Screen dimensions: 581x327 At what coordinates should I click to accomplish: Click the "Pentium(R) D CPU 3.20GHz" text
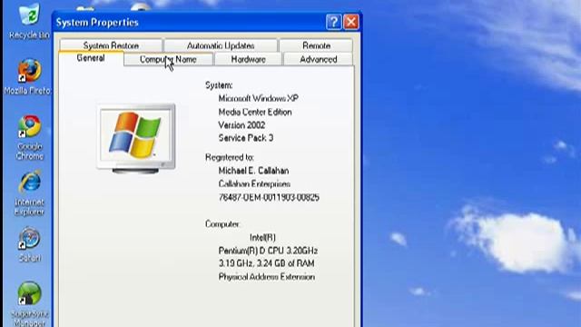pyautogui.click(x=268, y=251)
